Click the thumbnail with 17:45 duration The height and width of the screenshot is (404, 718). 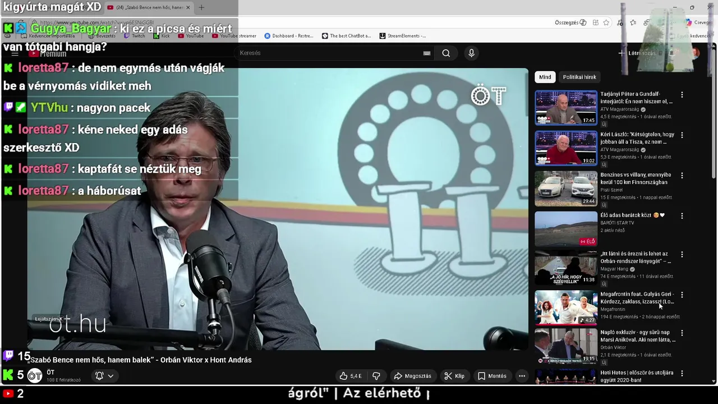565,107
